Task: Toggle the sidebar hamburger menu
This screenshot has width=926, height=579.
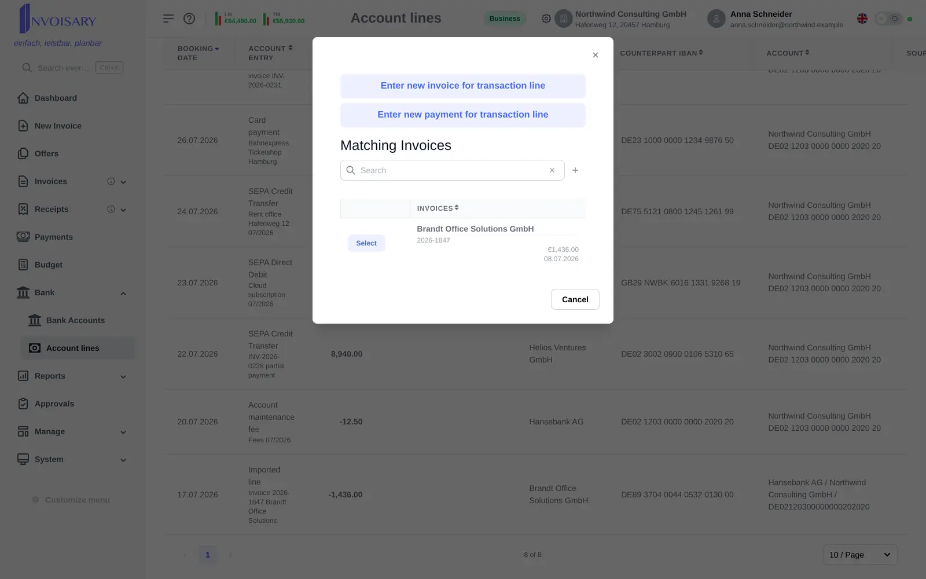Action: tap(168, 19)
